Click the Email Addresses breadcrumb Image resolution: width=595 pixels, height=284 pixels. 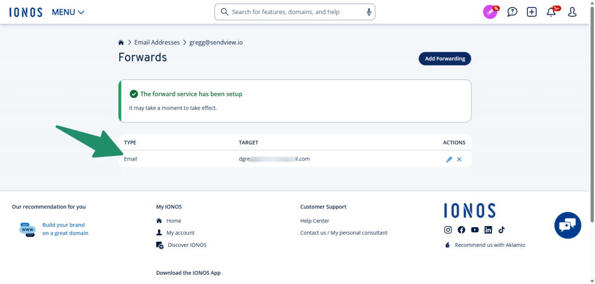[x=157, y=42]
